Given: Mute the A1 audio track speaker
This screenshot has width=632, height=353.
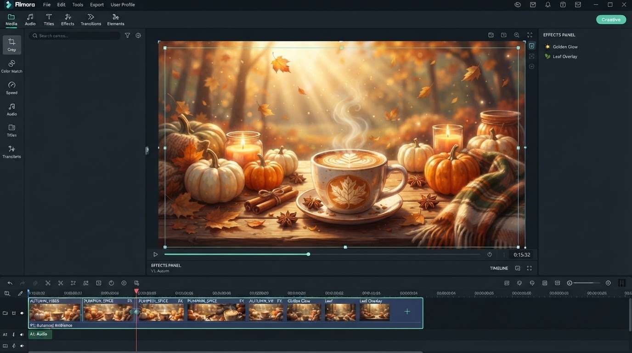Looking at the screenshot, I should [x=22, y=335].
